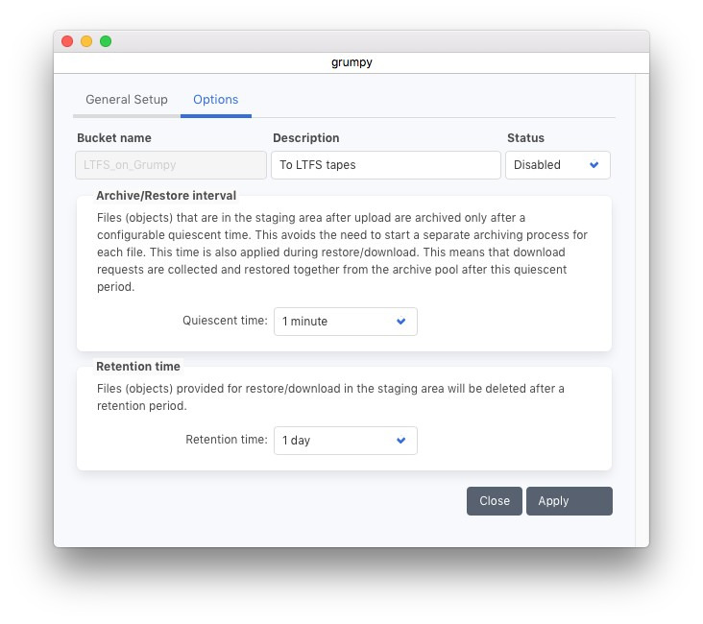Open the Status dropdown showing Disabled

(x=557, y=165)
